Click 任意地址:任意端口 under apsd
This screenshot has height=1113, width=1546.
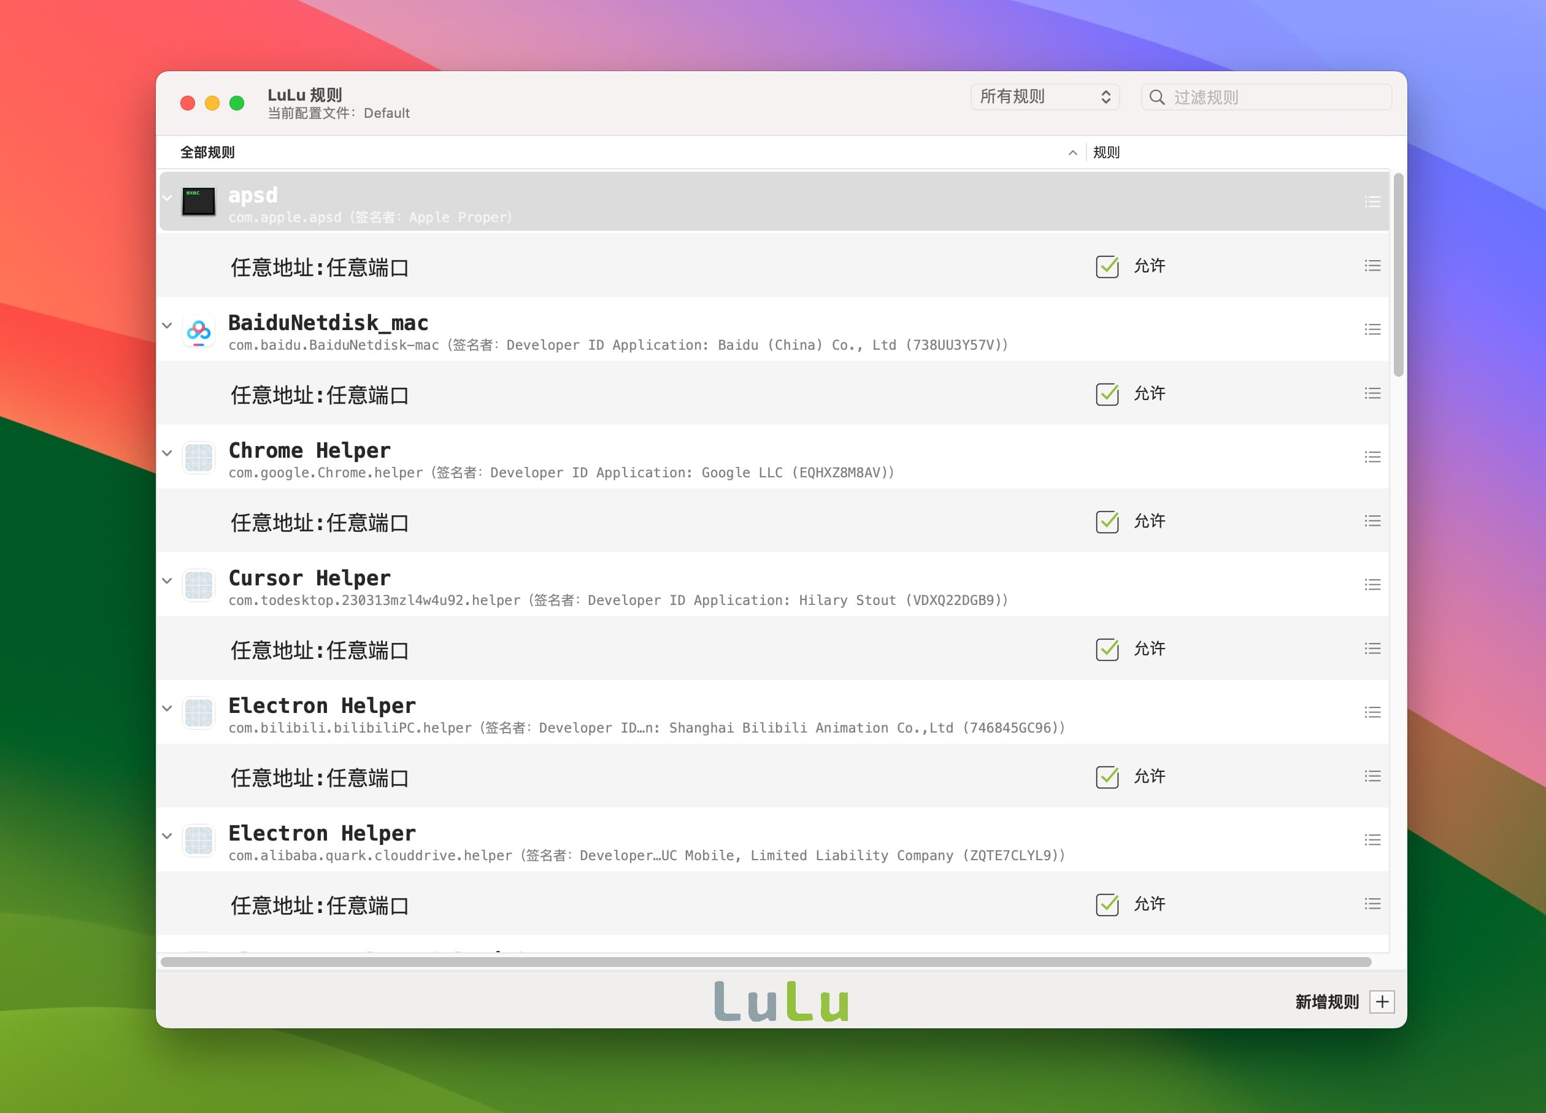pyautogui.click(x=319, y=267)
